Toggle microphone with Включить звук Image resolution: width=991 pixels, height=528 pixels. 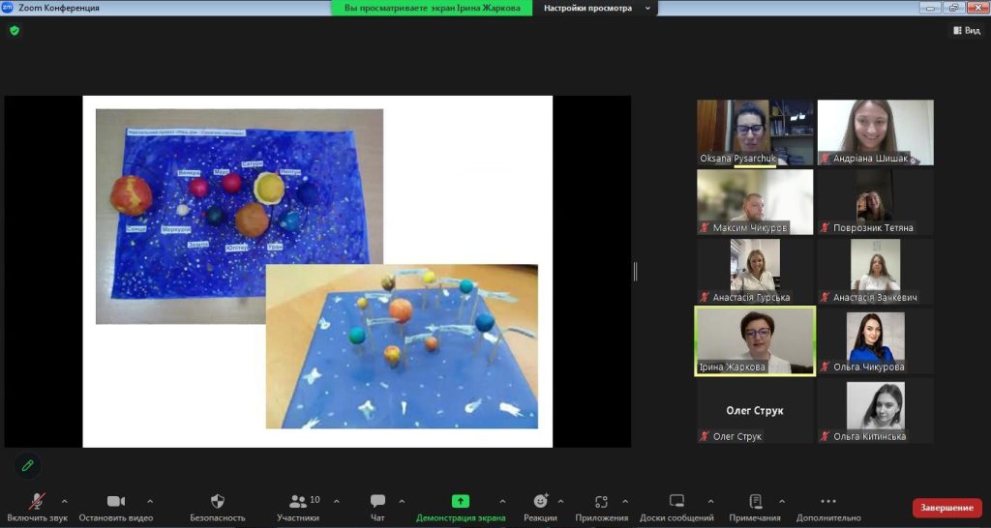pyautogui.click(x=37, y=501)
